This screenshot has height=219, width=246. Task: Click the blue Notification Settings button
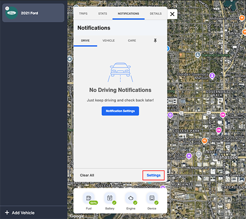(120, 111)
